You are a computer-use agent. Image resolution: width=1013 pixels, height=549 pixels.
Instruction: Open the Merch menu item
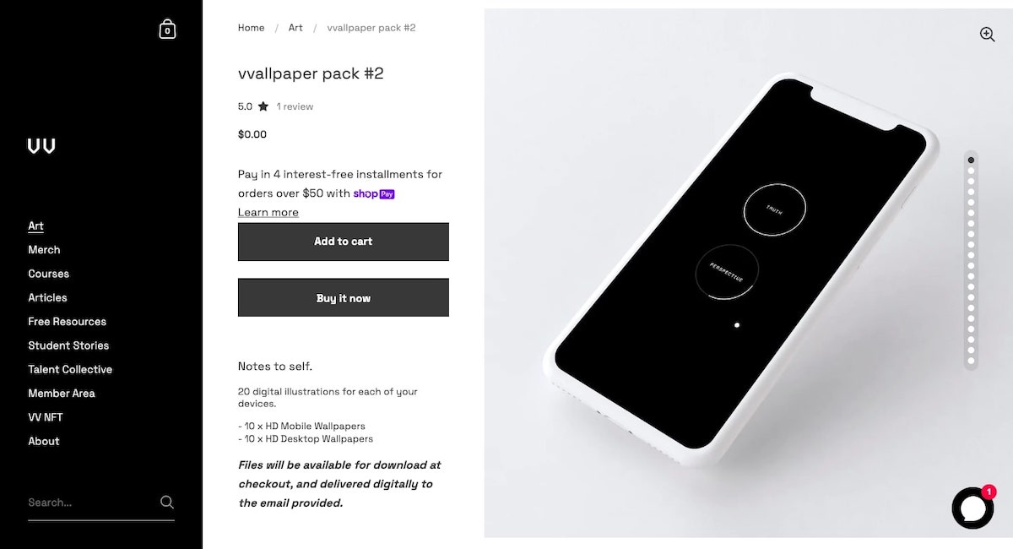click(44, 250)
